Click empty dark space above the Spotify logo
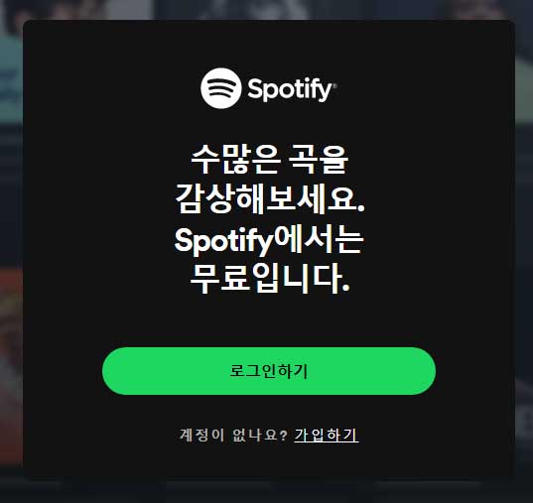Screen dimensions: 533x503 point(269,44)
